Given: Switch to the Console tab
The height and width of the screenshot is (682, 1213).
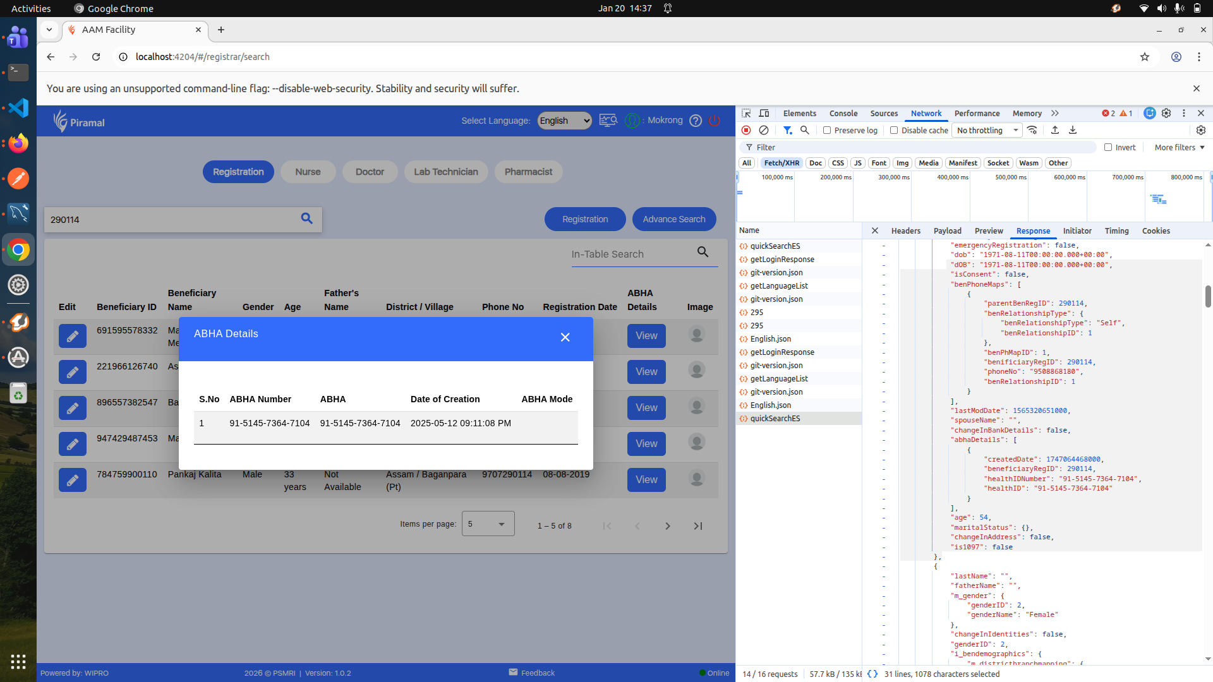Looking at the screenshot, I should point(843,113).
